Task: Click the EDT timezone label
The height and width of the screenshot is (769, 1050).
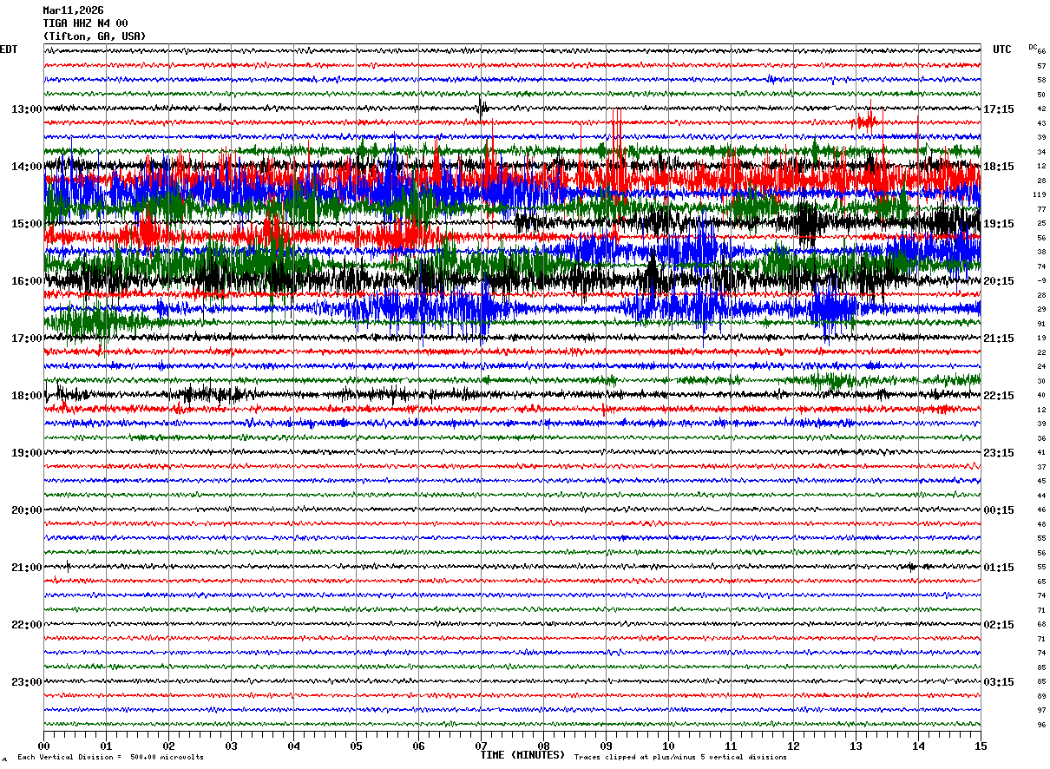Action: [x=9, y=49]
